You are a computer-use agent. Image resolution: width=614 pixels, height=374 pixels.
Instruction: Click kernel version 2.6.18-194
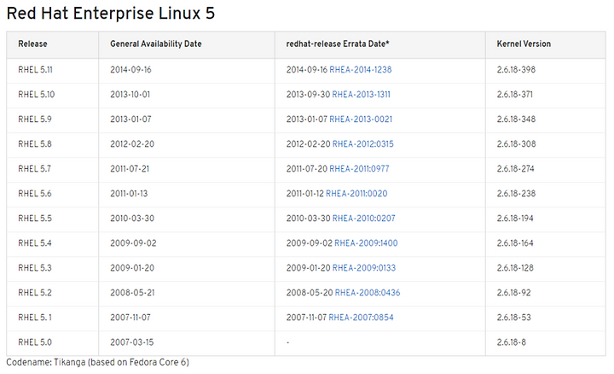[x=515, y=218]
